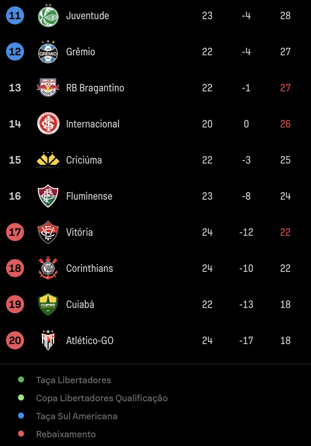The width and height of the screenshot is (311, 446).
Task: Open the Corinthians team name
Action: click(x=89, y=268)
